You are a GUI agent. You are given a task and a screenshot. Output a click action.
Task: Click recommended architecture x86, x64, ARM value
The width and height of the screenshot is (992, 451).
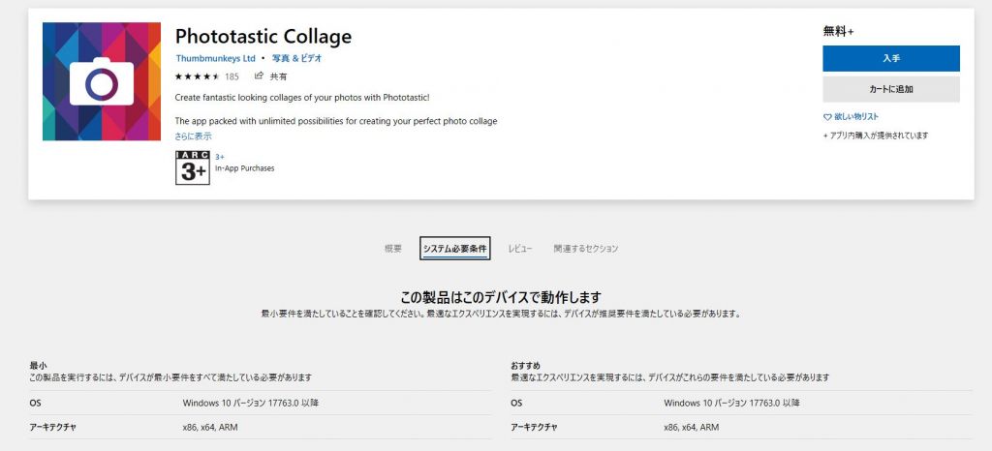coord(692,428)
